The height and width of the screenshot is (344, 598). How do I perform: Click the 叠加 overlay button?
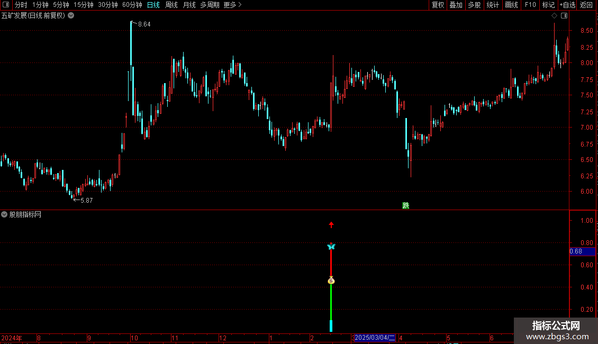pos(456,5)
